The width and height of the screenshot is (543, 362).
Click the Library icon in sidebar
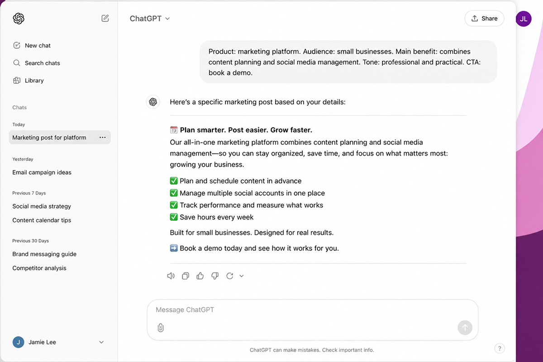coord(17,81)
